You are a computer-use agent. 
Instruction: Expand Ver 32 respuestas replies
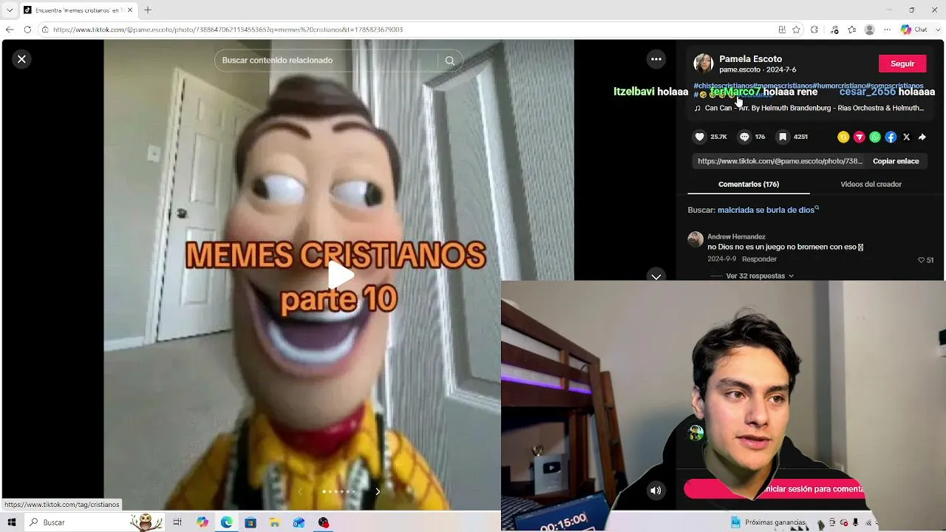click(x=760, y=276)
